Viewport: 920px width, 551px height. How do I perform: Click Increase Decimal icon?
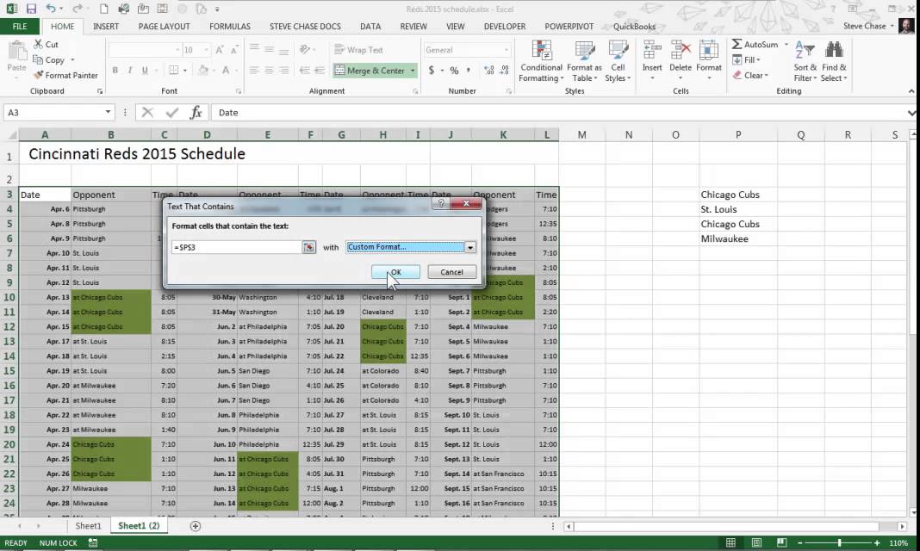click(x=488, y=71)
